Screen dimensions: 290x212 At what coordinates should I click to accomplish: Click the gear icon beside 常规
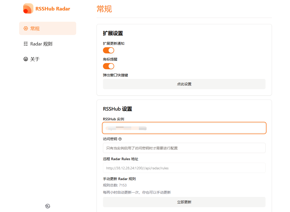pos(25,28)
